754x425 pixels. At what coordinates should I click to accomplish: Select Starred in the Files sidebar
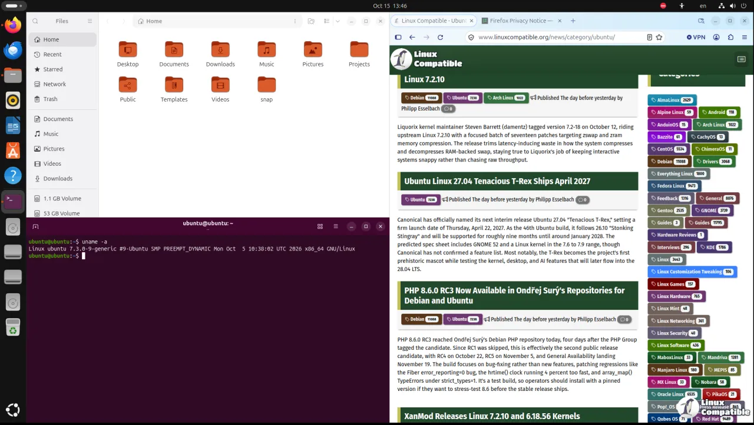62,69
